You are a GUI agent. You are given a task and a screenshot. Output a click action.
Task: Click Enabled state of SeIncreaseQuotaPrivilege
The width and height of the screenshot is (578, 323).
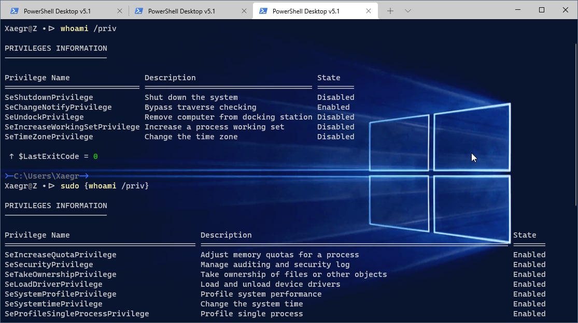tap(529, 255)
